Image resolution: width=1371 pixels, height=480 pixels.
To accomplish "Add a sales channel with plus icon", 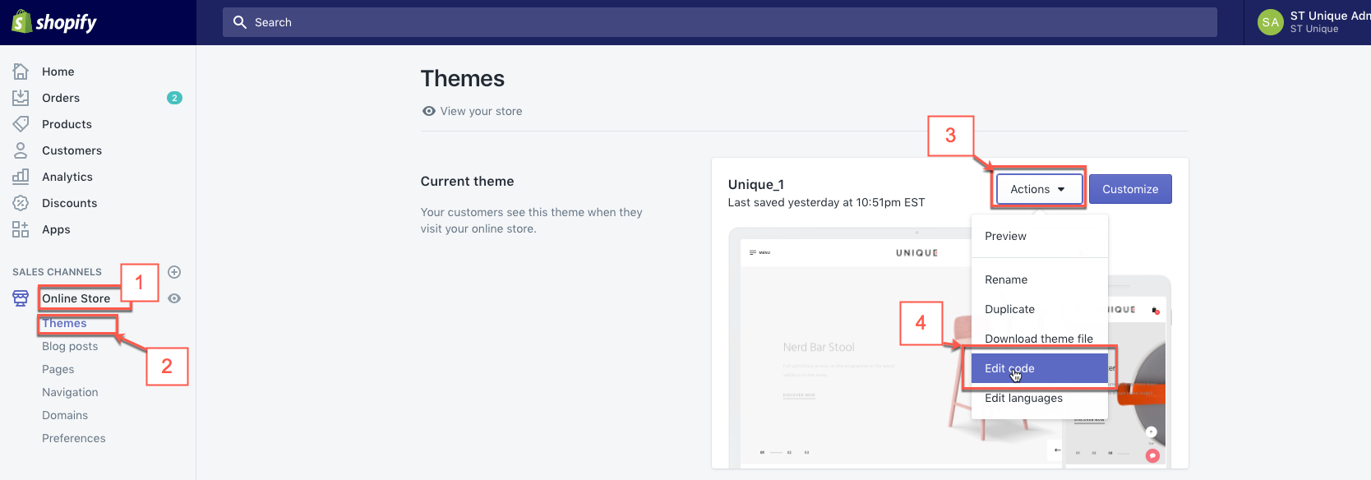I will [174, 272].
